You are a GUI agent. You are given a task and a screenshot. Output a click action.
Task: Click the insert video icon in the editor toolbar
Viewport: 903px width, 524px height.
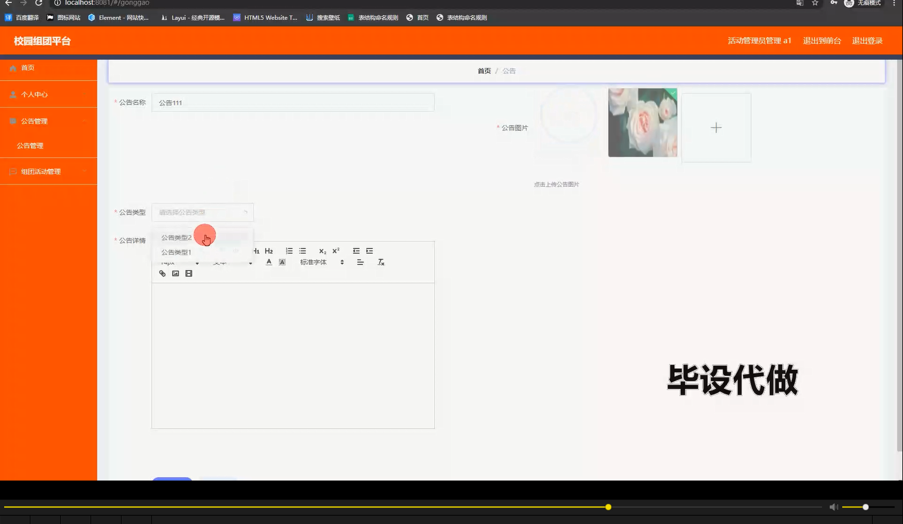189,273
